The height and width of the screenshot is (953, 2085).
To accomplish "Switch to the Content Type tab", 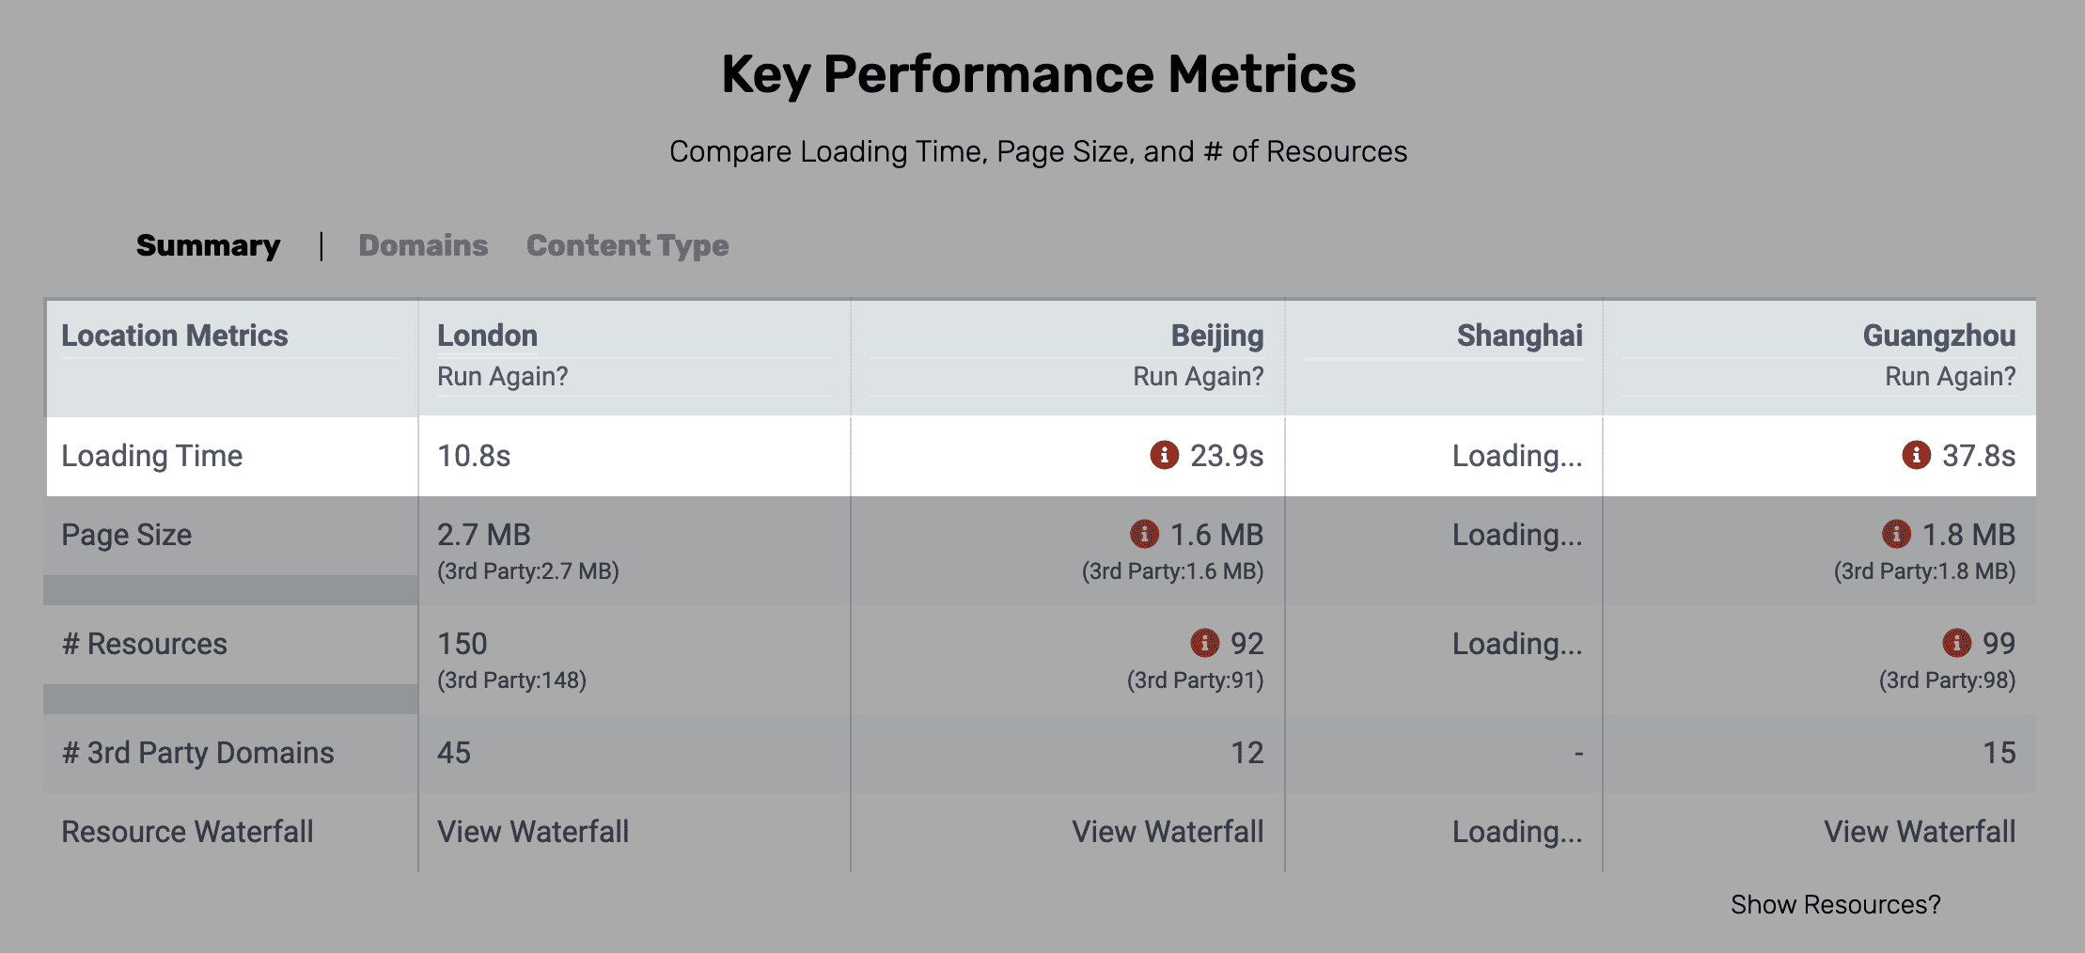I will pyautogui.click(x=627, y=245).
